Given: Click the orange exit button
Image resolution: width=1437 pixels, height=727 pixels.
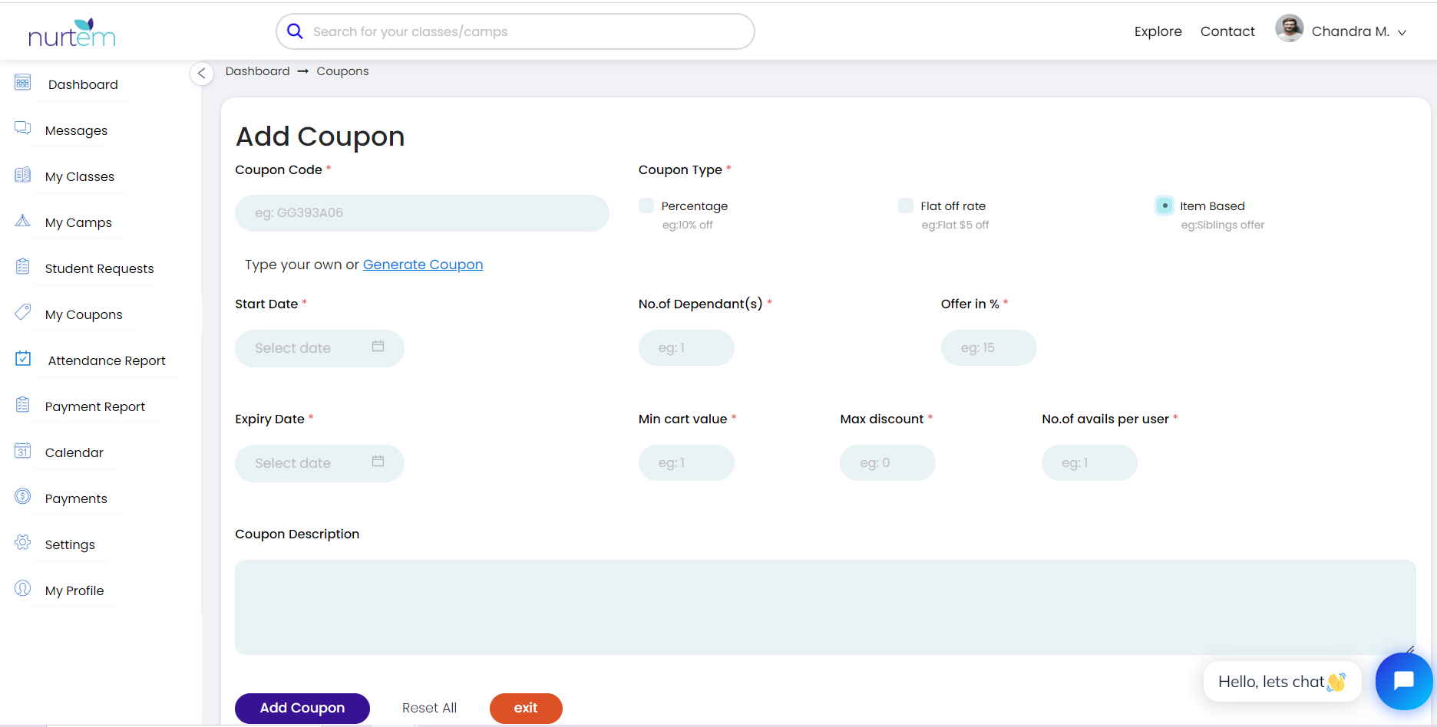Looking at the screenshot, I should point(526,708).
